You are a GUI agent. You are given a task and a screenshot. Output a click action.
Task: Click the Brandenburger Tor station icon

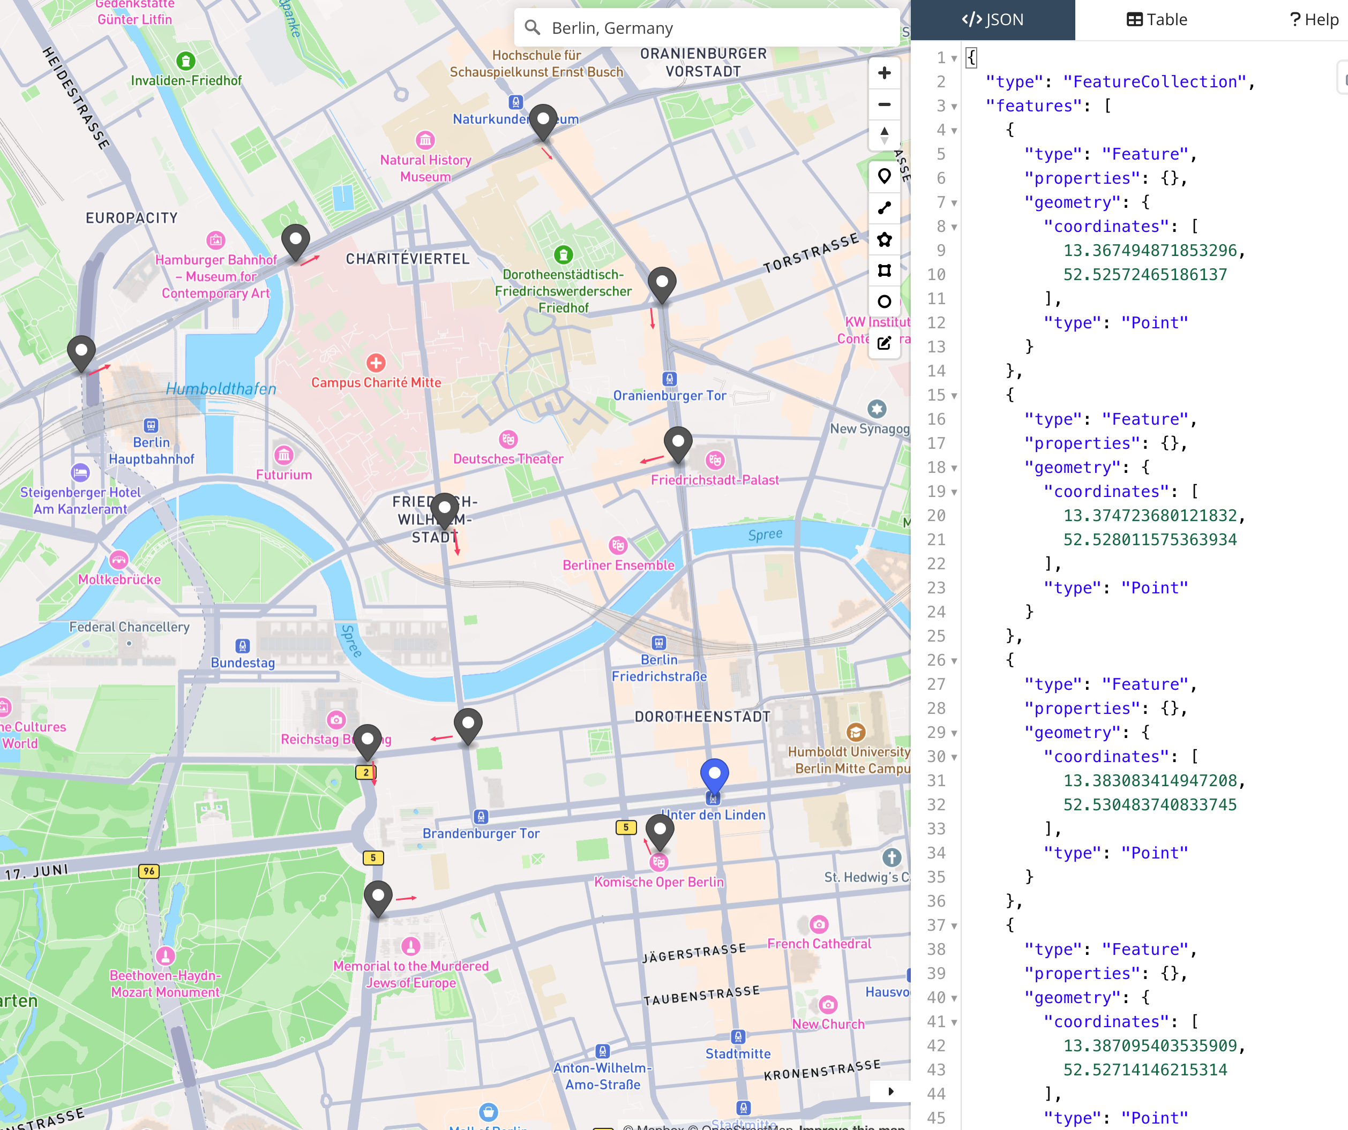[481, 817]
